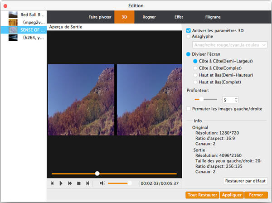Select the h264 video thumbnail
Screen dimensions: 272x203
[x=13, y=38]
